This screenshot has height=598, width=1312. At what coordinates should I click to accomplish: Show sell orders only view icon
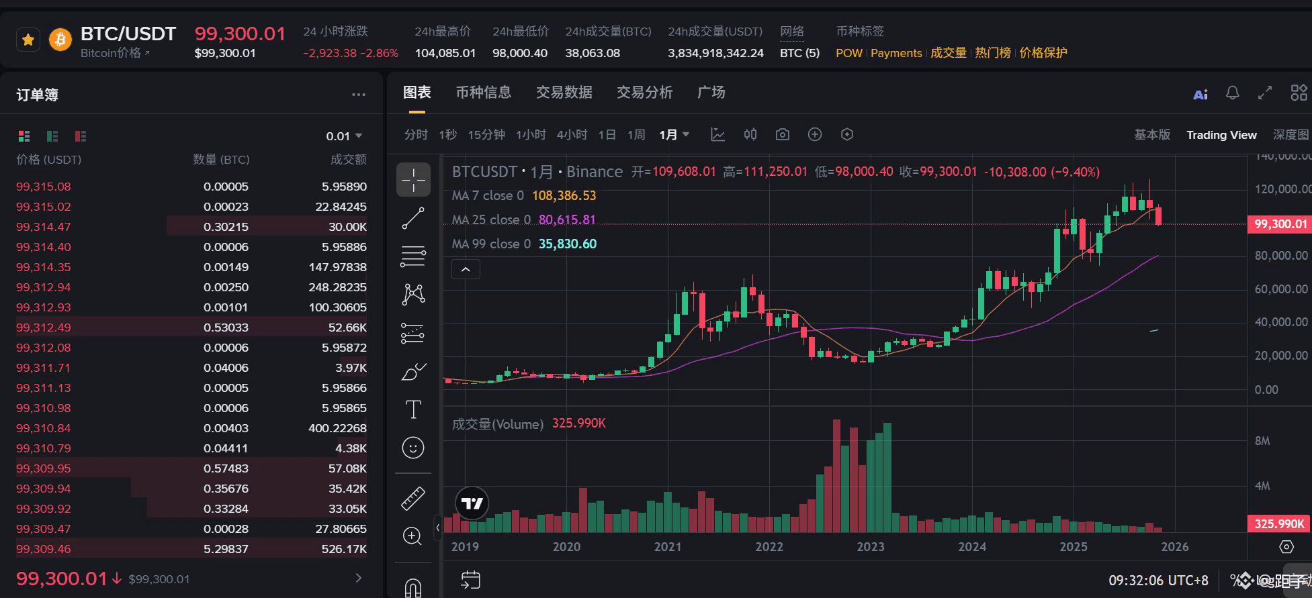coord(81,136)
